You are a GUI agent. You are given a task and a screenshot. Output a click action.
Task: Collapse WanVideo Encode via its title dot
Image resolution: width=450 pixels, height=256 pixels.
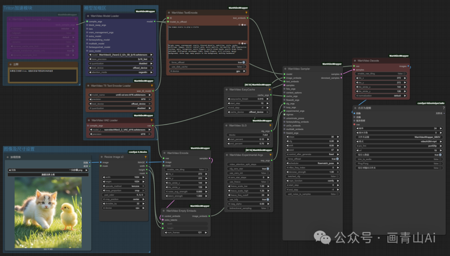(165, 153)
